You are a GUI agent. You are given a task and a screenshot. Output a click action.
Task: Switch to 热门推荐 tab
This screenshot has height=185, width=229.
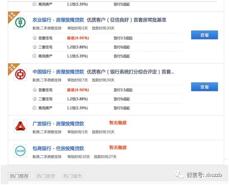[x=19, y=176]
